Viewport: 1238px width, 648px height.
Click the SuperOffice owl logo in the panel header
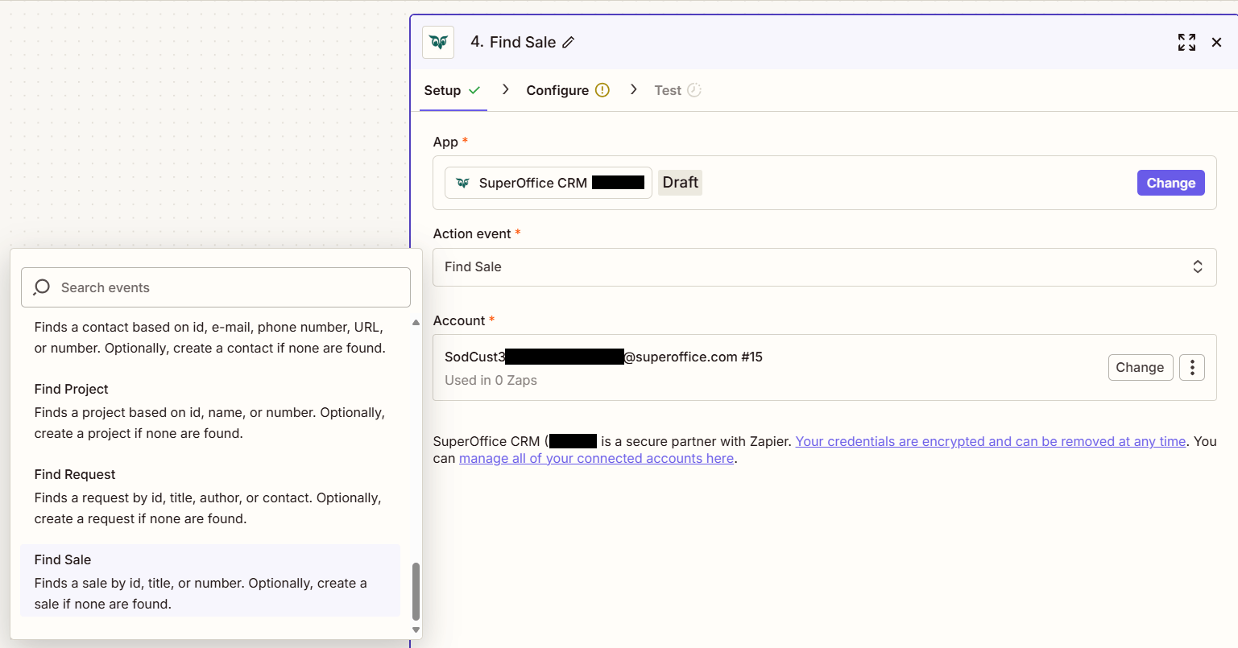click(x=438, y=42)
